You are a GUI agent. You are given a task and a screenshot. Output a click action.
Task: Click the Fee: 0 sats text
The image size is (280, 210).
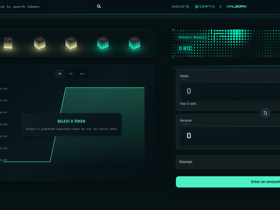click(188, 104)
